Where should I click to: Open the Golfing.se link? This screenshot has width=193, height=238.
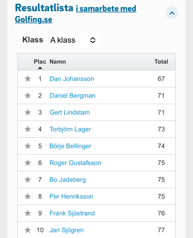pyautogui.click(x=33, y=20)
